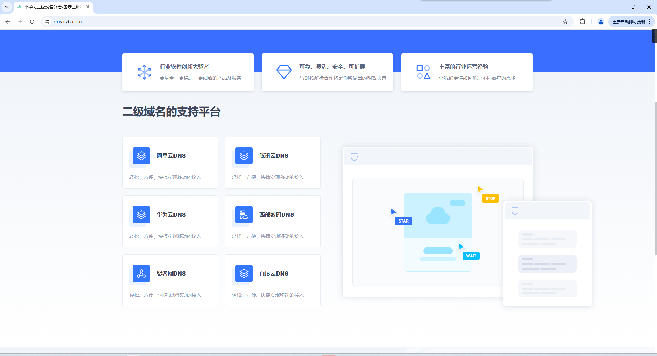
Task: Click the Tencent Cloud DNS layers icon
Action: (244, 156)
